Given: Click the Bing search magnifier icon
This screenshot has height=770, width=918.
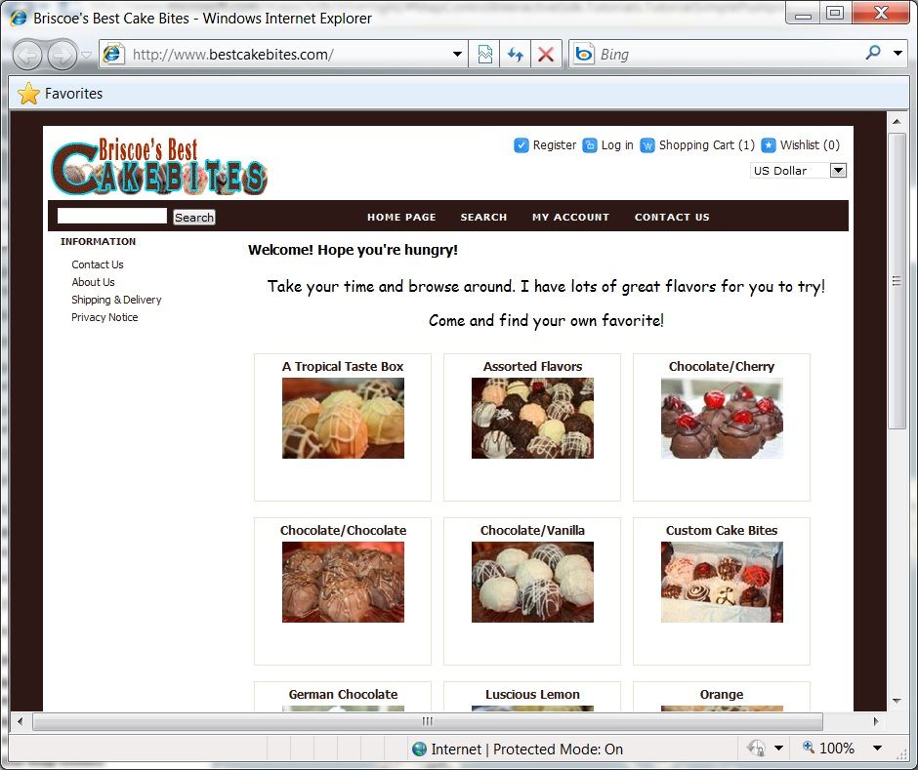Looking at the screenshot, I should tap(873, 54).
